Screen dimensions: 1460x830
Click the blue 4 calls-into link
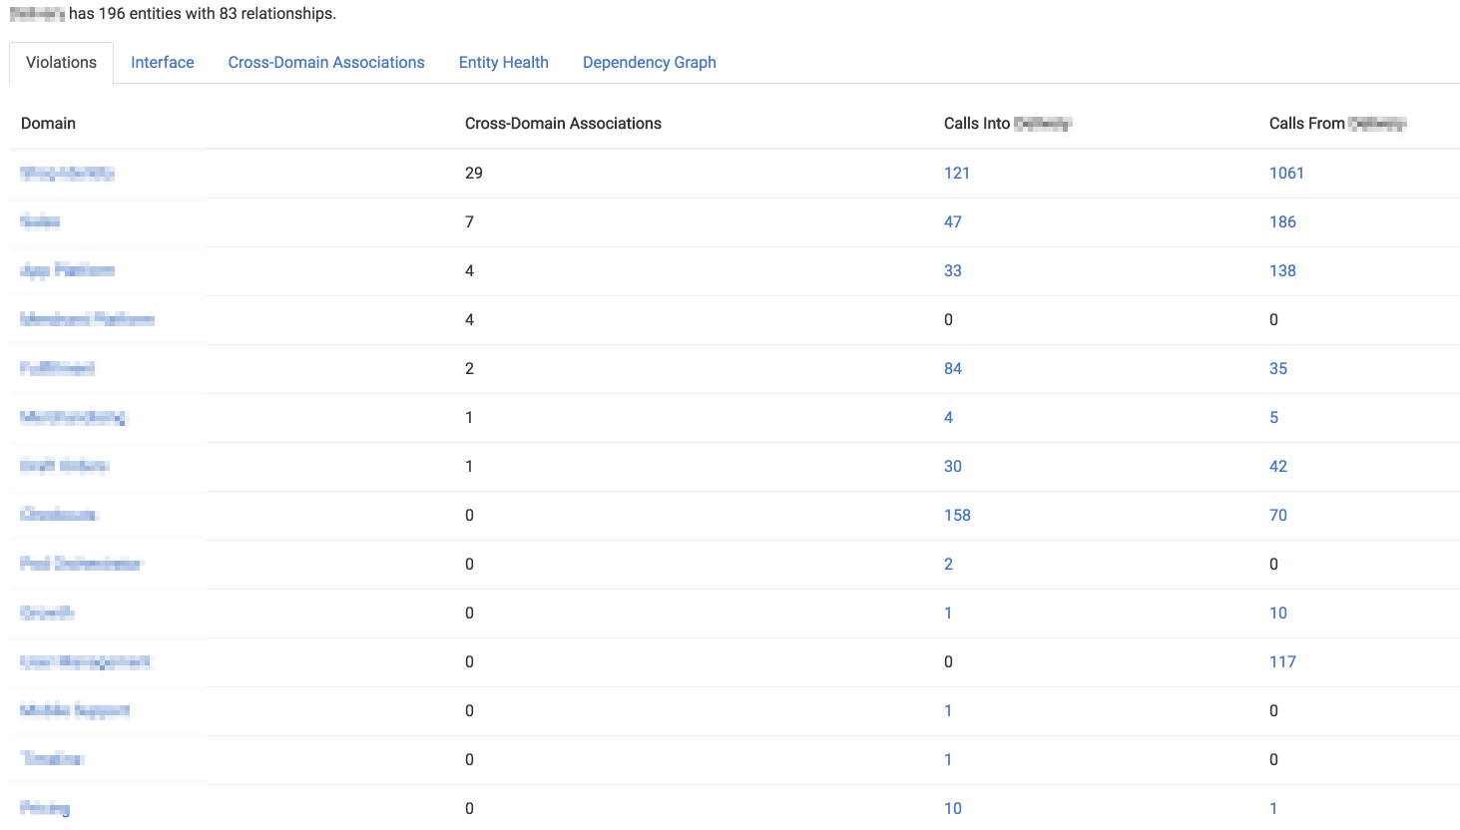click(x=948, y=417)
